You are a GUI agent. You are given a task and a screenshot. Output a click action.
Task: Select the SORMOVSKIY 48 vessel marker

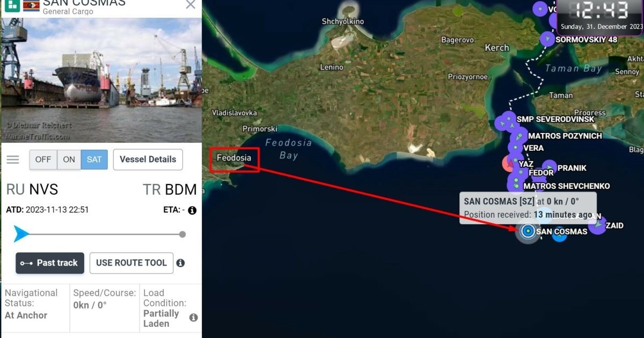coord(547,39)
